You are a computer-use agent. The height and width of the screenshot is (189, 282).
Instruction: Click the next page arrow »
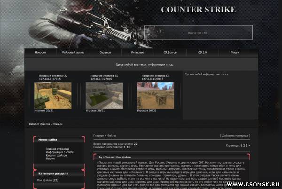[x=249, y=145]
